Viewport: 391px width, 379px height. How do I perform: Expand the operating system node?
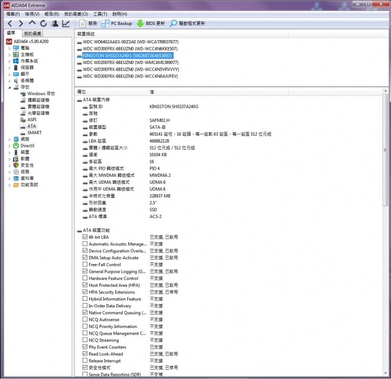(x=9, y=61)
